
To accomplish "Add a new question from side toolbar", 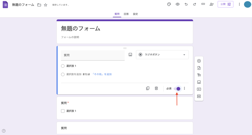I will tap(199, 61).
